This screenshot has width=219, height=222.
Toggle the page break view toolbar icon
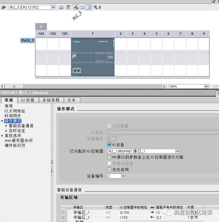76,7
